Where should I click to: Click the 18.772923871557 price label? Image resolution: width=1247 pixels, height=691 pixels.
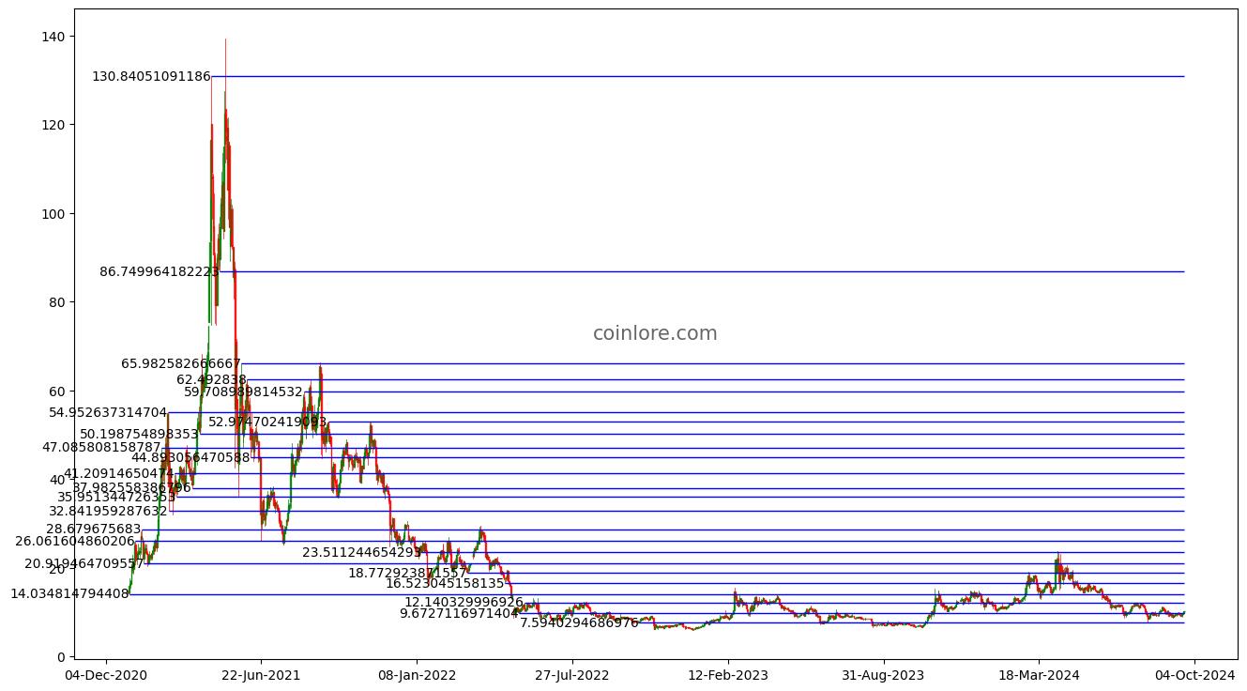click(408, 572)
